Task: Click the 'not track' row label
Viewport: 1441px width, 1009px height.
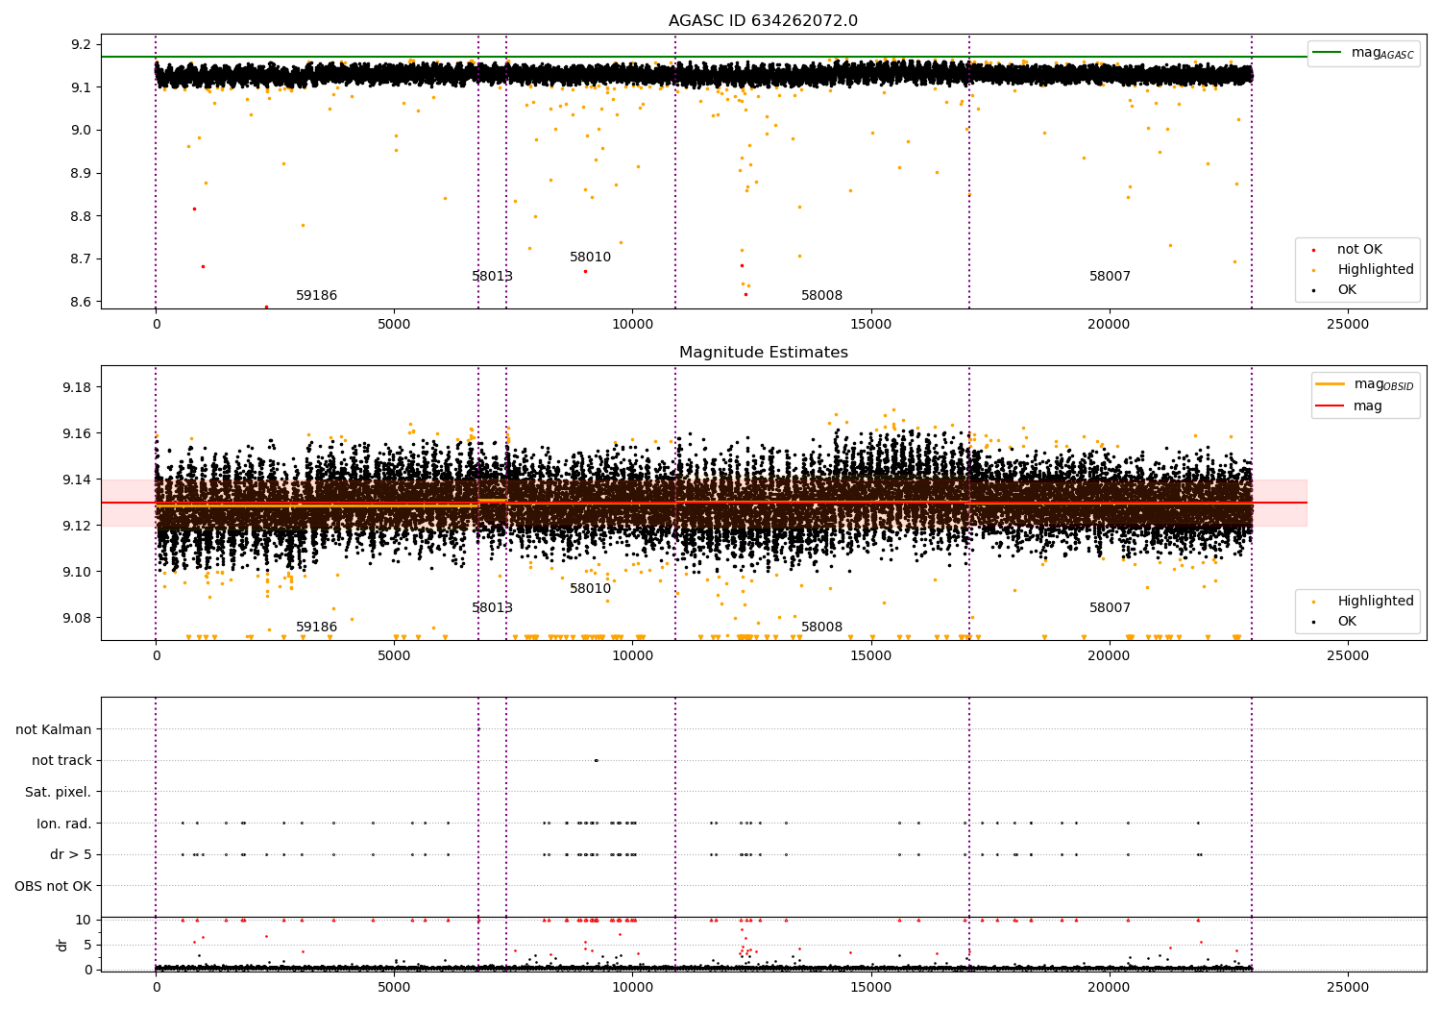Action: tap(61, 761)
